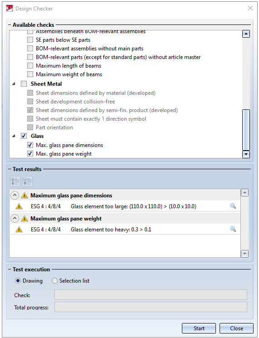
Task: Collapse the Sheet Metal tree group
Action: tap(14, 84)
